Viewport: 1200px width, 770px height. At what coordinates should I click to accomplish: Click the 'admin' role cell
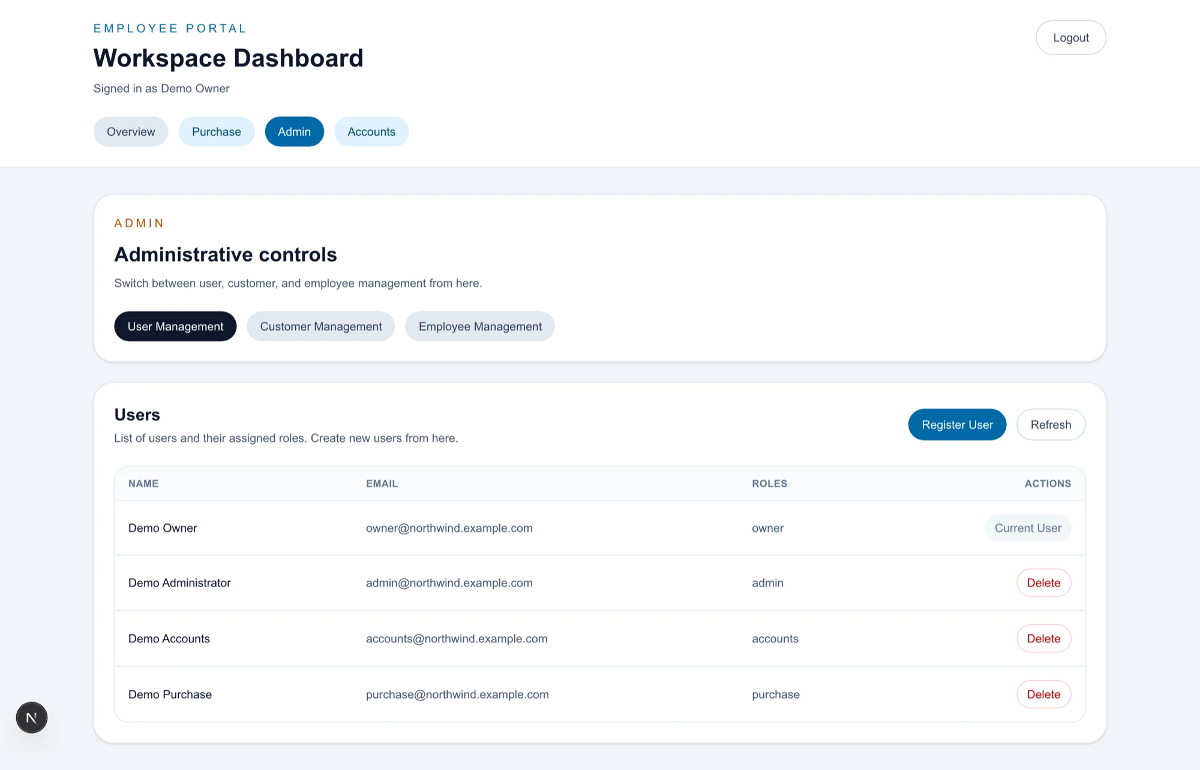point(767,583)
